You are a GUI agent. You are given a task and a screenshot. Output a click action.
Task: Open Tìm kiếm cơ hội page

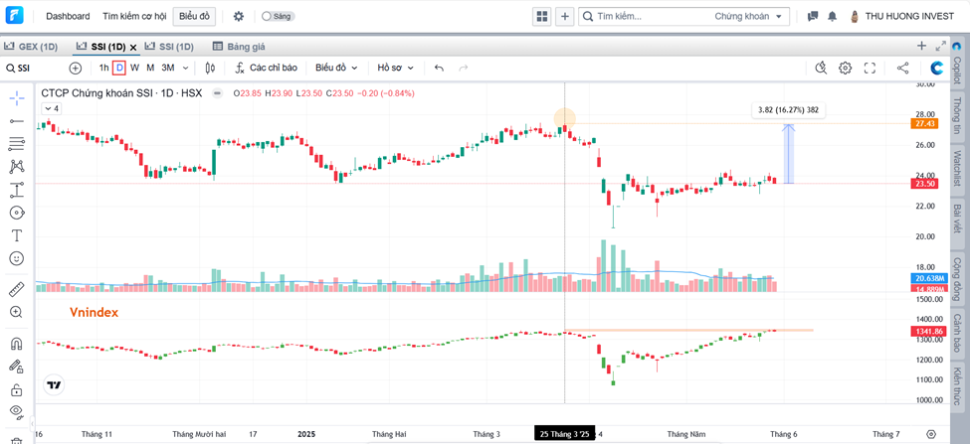click(x=134, y=17)
